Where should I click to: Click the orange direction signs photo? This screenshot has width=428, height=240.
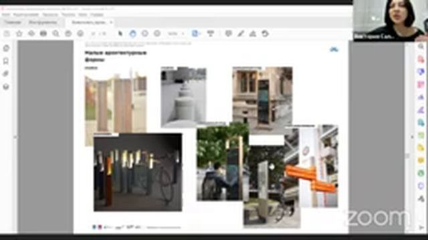coord(319,167)
